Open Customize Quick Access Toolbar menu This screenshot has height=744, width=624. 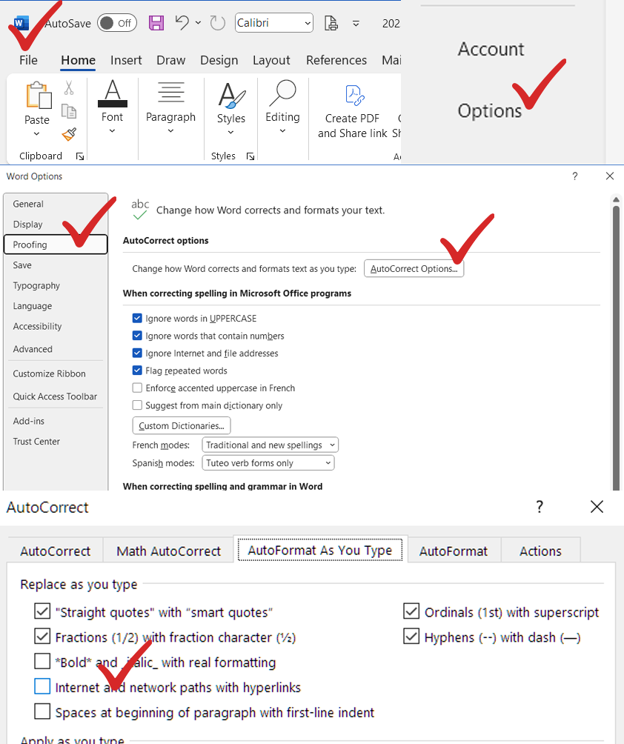pyautogui.click(x=356, y=23)
